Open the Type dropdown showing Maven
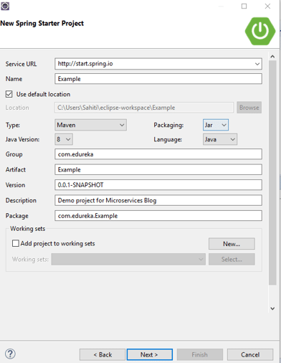 pyautogui.click(x=90, y=125)
